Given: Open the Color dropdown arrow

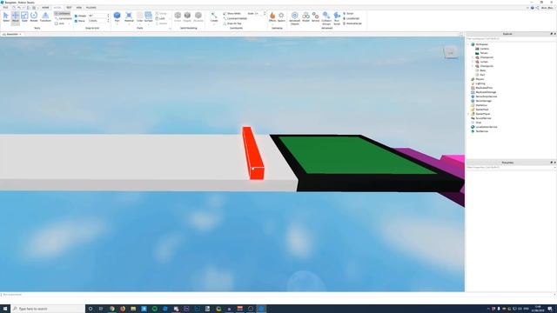Looking at the screenshot, I should coord(139,24).
